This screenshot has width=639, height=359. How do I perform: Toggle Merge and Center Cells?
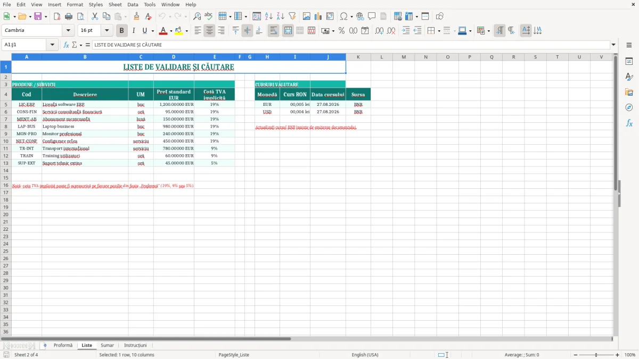[288, 31]
